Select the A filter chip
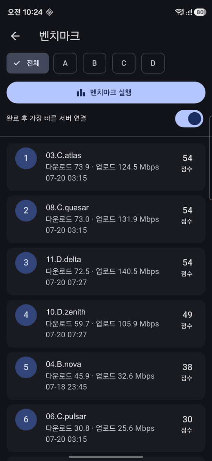Viewport: 212px width, 461px height. click(65, 63)
